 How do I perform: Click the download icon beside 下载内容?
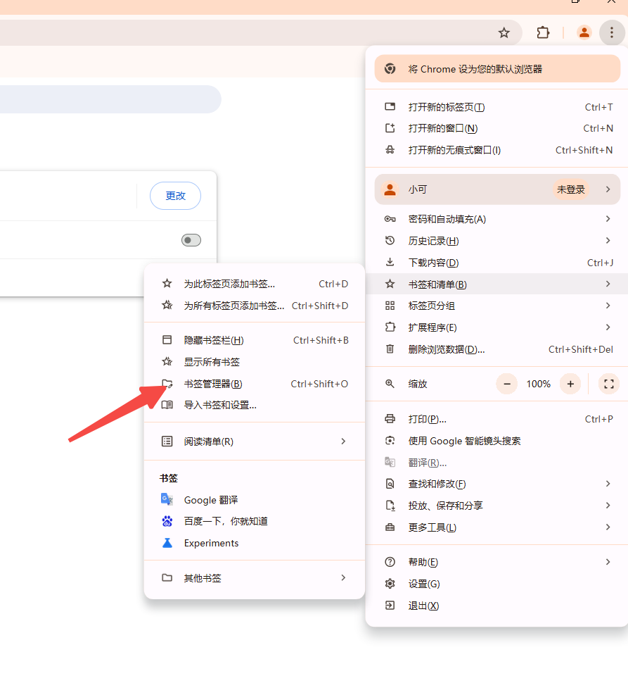(390, 263)
